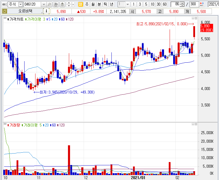Switch to the 년 yearly chart
This screenshot has height=180, width=219.
[x=111, y=4]
